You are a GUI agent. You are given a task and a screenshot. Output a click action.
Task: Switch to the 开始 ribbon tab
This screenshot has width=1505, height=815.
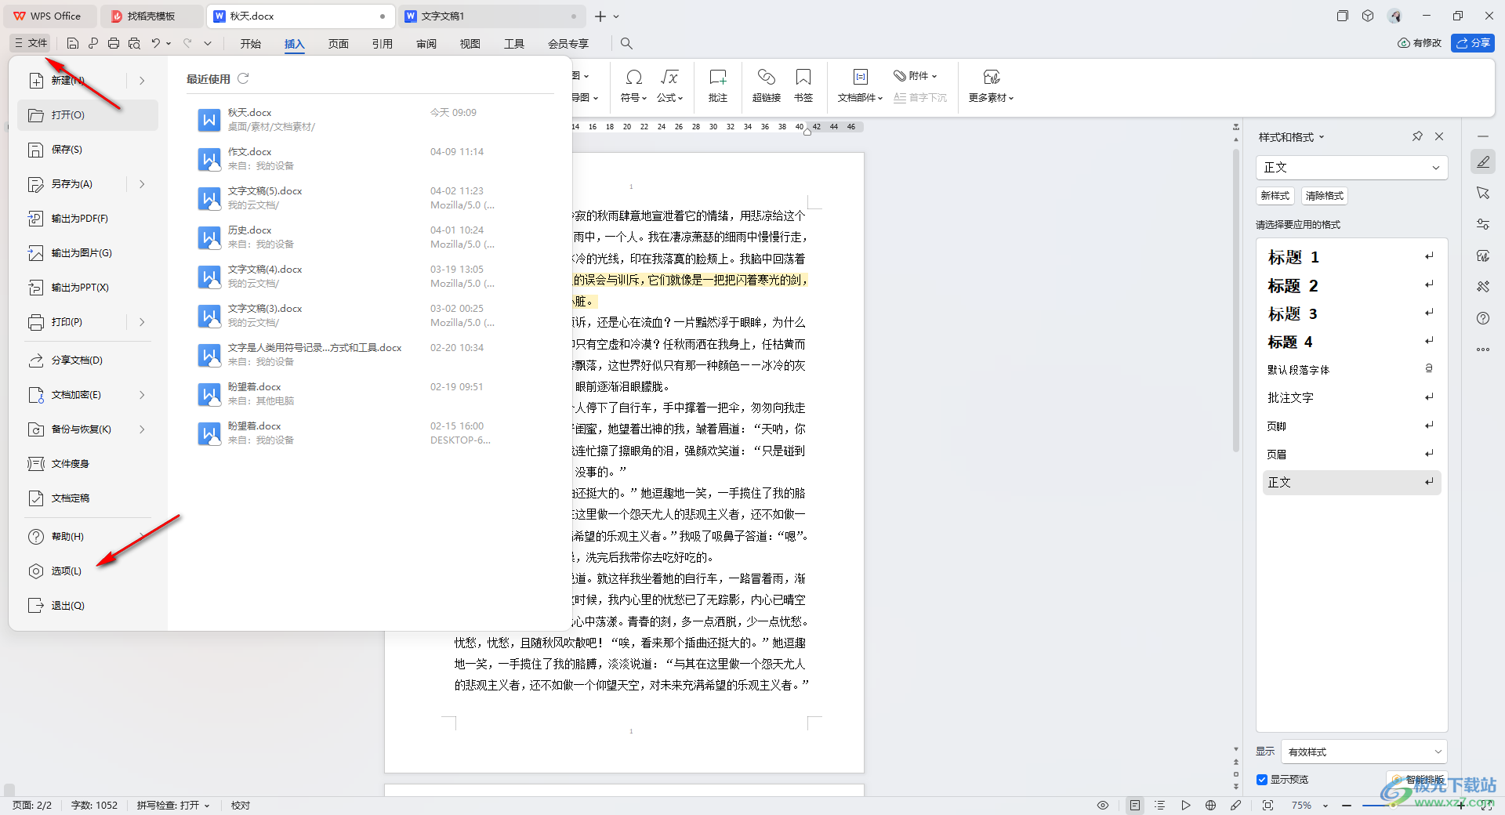point(251,44)
